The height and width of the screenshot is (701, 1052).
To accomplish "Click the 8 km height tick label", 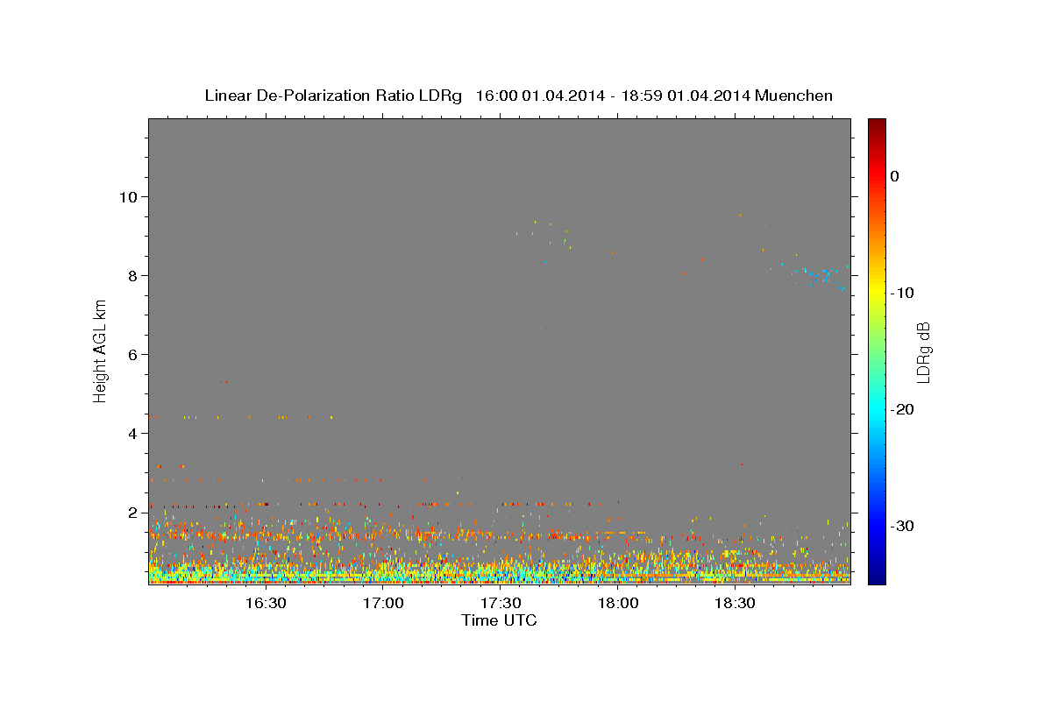I will [x=134, y=275].
